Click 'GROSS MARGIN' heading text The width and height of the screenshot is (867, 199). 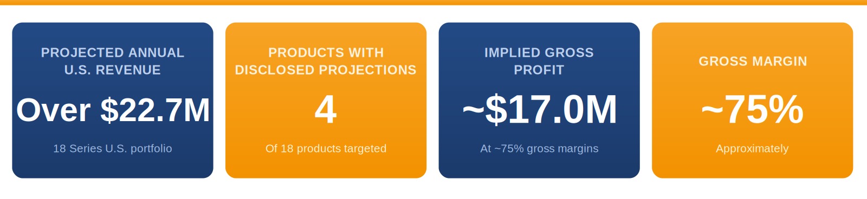(x=753, y=61)
